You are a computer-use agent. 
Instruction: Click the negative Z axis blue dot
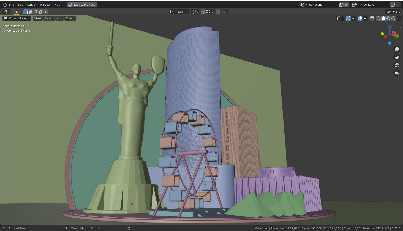coord(390,43)
